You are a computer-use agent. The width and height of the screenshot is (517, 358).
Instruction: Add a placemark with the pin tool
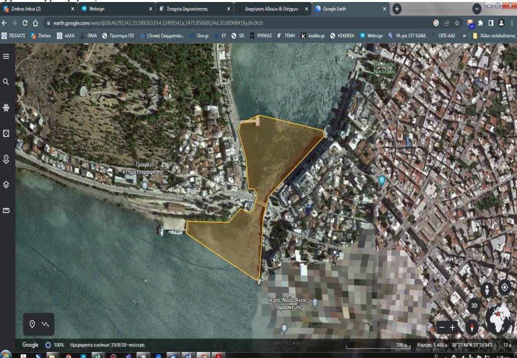click(33, 324)
